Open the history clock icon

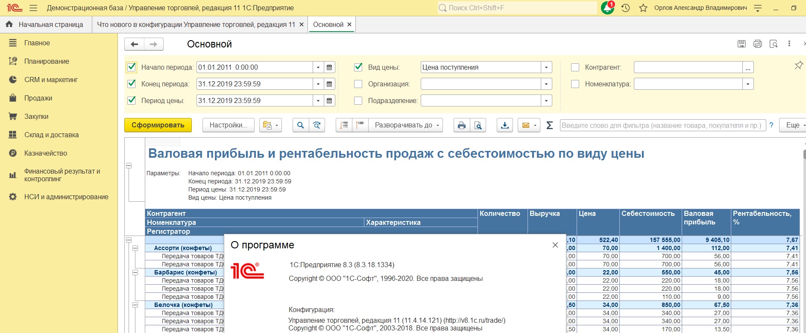point(626,8)
